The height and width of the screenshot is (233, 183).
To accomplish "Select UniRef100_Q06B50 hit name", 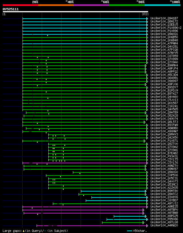I will [164, 37].
